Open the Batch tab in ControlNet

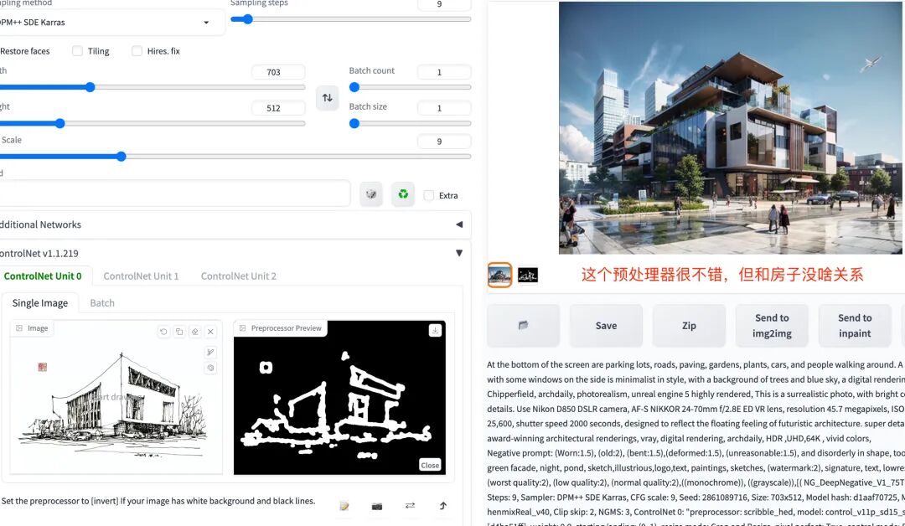coord(102,302)
